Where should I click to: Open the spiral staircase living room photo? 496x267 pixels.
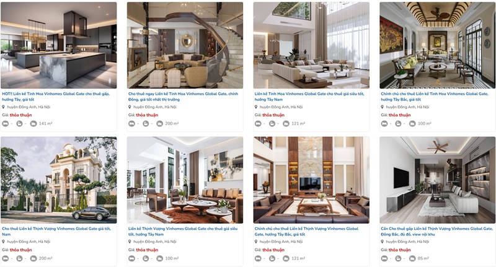pos(185,45)
